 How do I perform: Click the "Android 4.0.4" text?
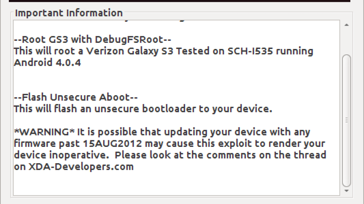pyautogui.click(x=47, y=63)
